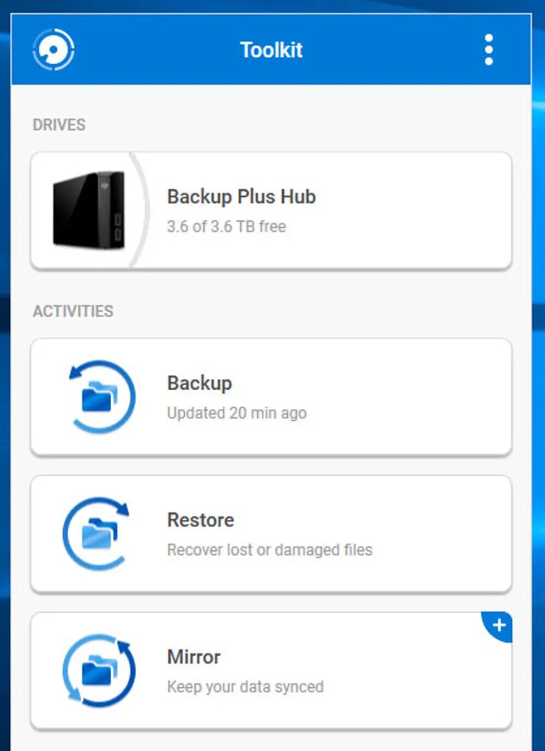The height and width of the screenshot is (751, 545).
Task: Click the Toolkit title text
Action: pos(271,50)
